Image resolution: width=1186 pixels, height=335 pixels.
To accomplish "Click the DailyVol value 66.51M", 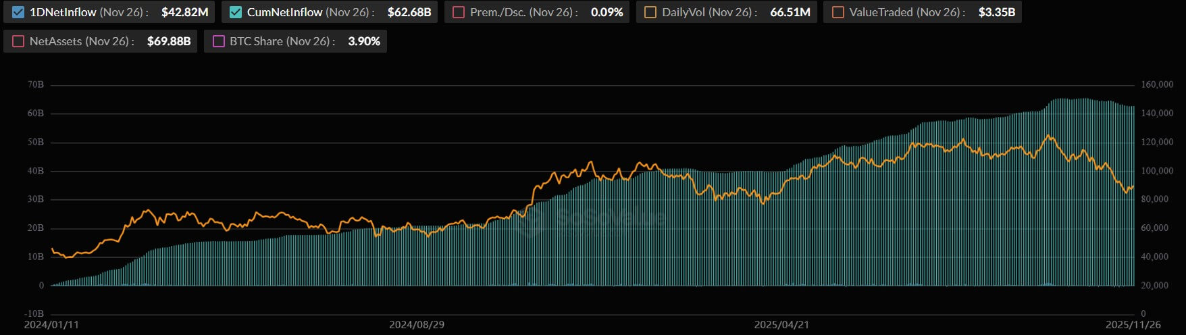I will (790, 12).
